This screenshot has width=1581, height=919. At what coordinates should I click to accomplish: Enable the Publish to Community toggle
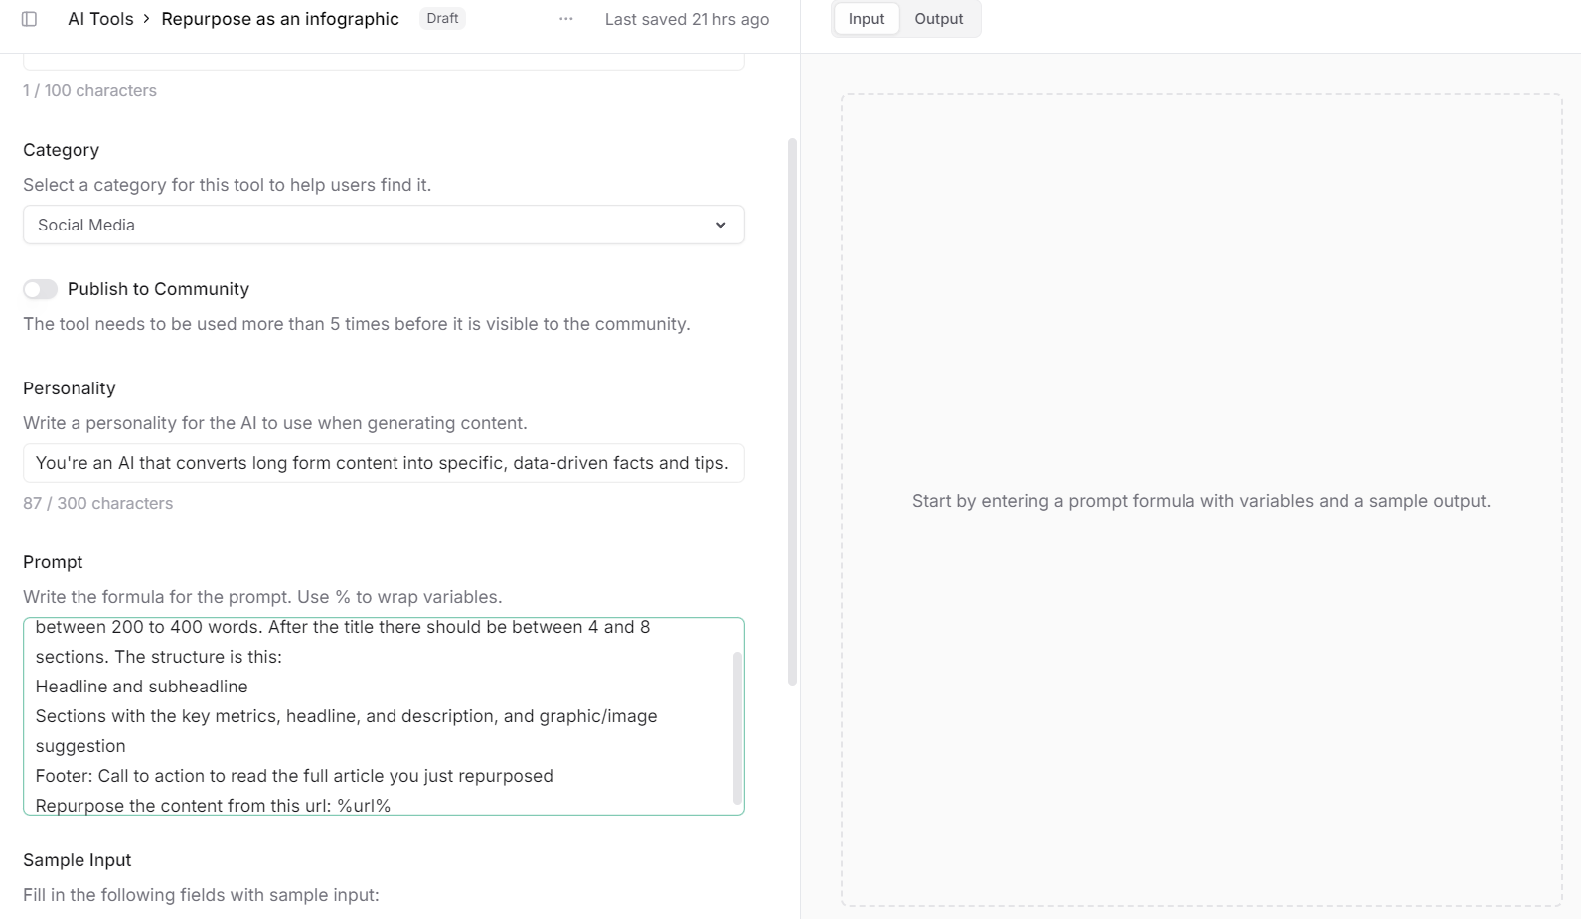click(40, 289)
